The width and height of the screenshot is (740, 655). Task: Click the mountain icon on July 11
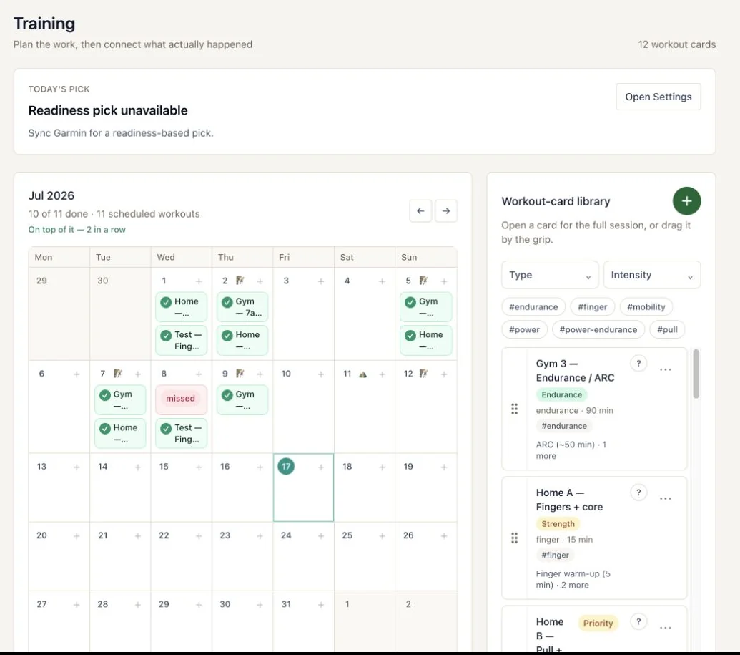pyautogui.click(x=362, y=374)
